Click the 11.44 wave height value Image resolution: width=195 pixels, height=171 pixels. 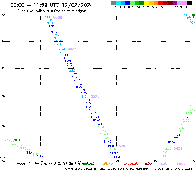31,152
